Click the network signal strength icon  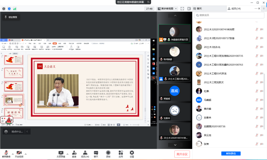(15, 9)
